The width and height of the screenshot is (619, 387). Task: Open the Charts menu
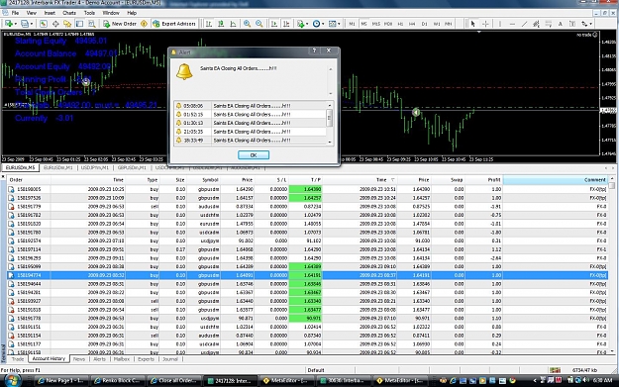pos(68,13)
